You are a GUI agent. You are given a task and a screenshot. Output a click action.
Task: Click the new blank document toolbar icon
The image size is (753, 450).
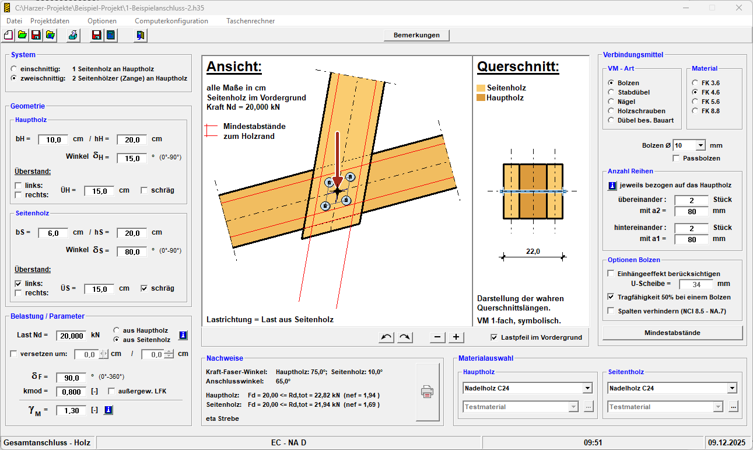click(8, 35)
